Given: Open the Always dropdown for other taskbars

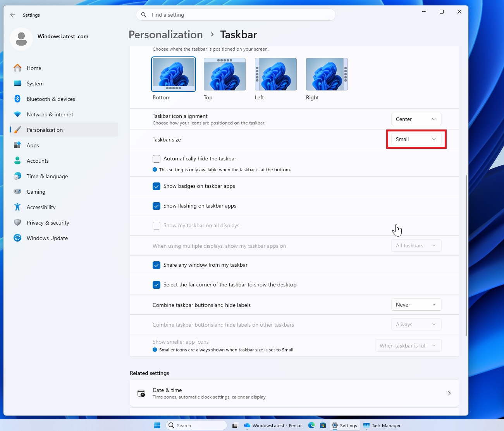Looking at the screenshot, I should (416, 324).
